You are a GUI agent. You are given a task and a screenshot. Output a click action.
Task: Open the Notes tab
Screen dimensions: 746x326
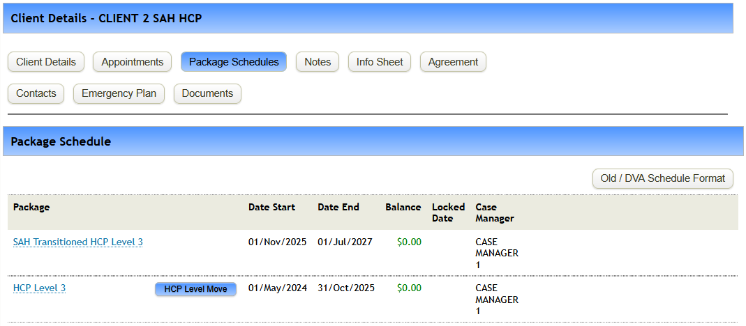[318, 62]
